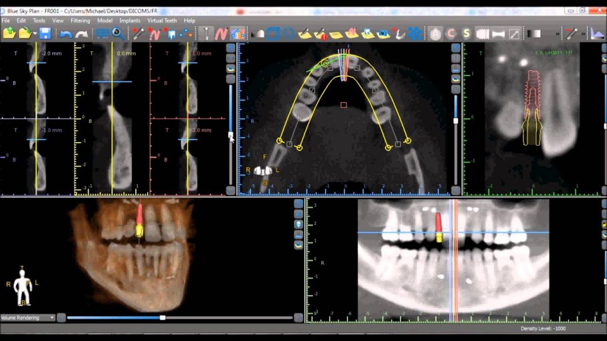Screen dimensions: 607x341
Task: Click the red implant in panoramic view
Action: point(439,223)
